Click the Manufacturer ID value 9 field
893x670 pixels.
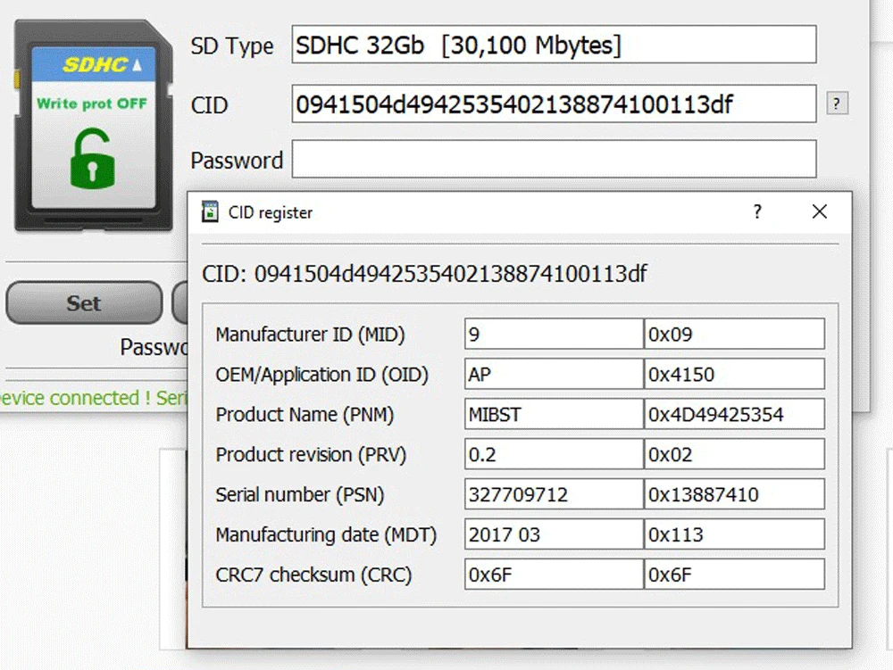553,335
